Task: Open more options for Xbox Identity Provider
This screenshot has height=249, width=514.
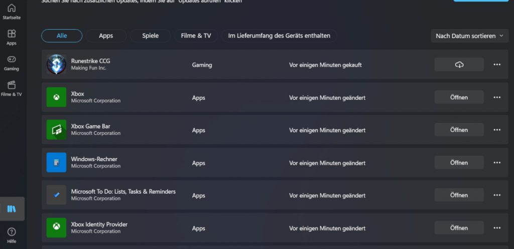Action: point(497,228)
